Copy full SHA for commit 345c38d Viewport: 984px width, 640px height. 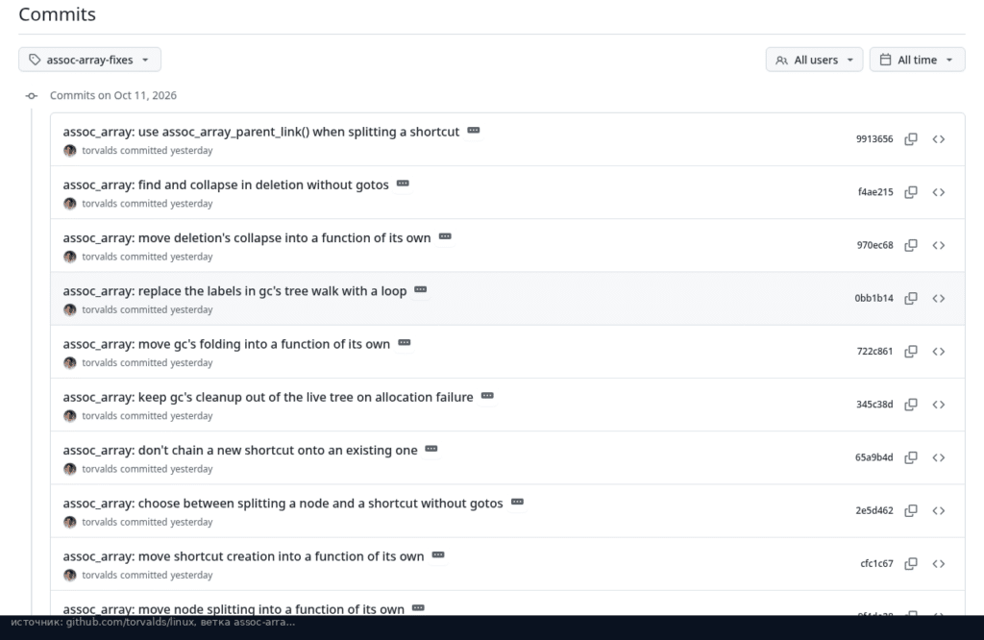coord(911,405)
